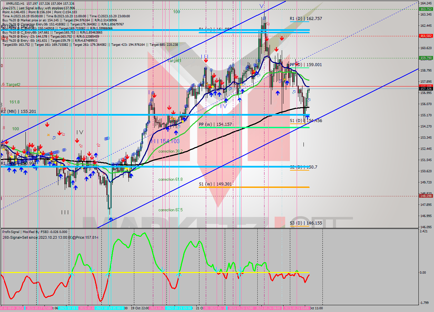Click the blue up arrow below the lowest candle

111,219
